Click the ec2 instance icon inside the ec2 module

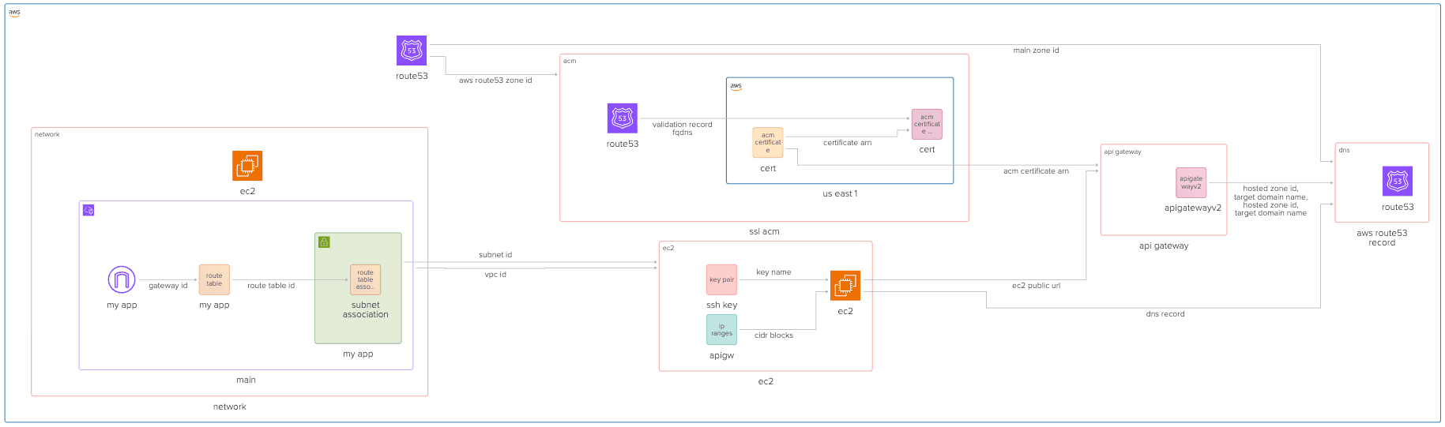845,286
